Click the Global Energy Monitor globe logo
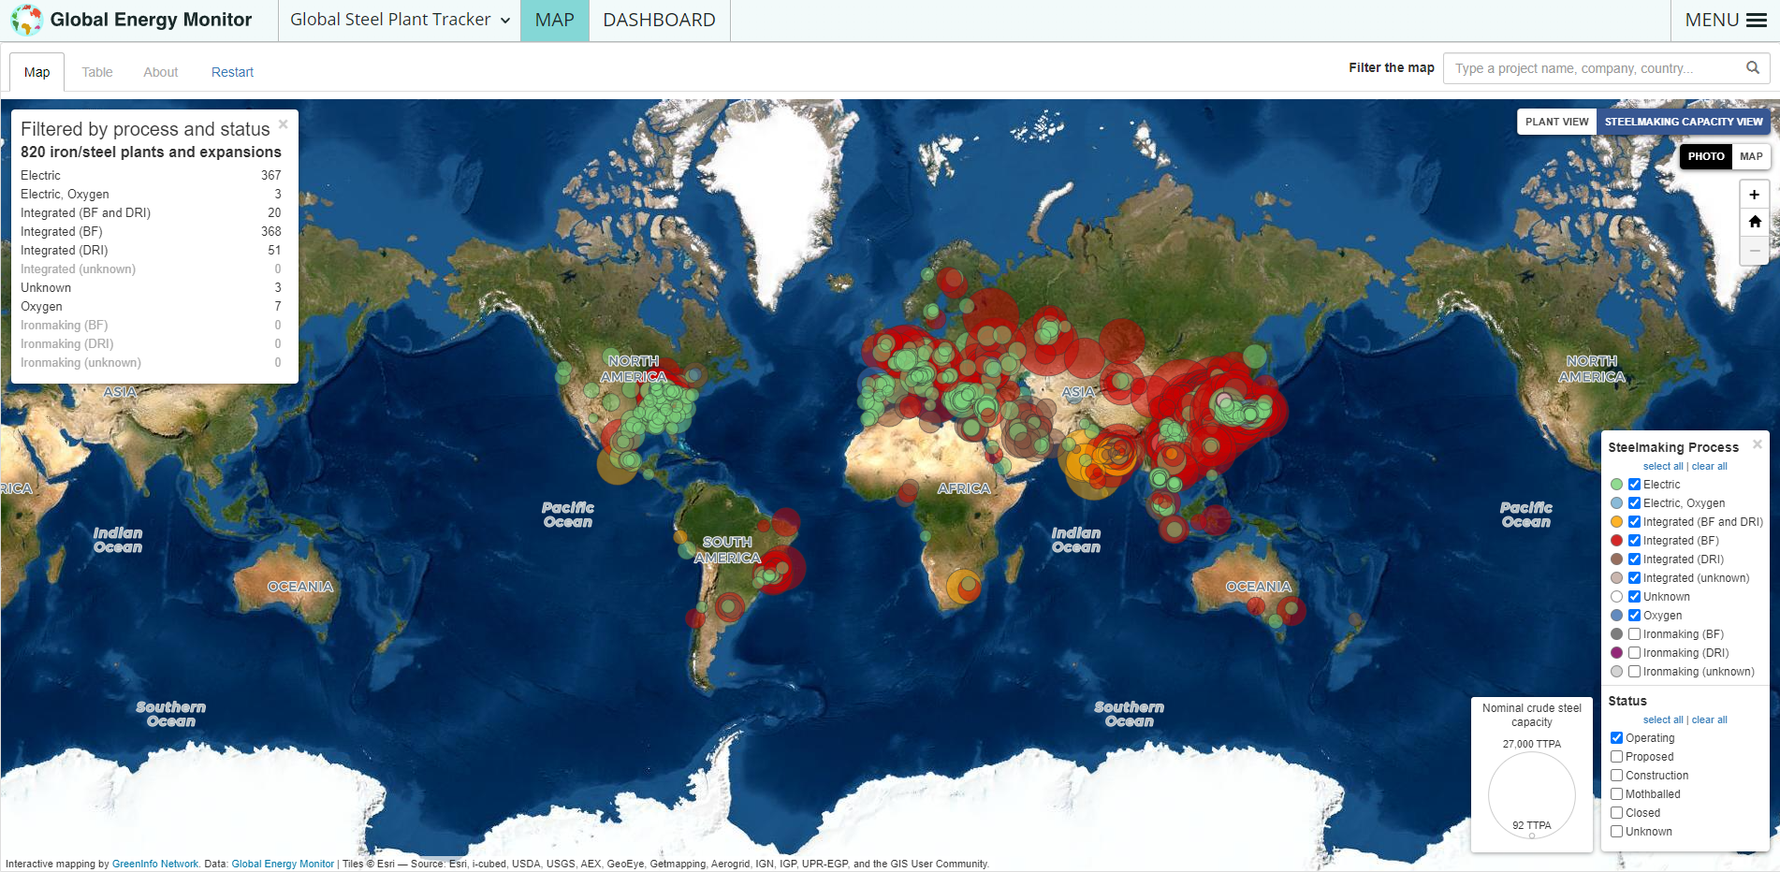 tap(26, 20)
